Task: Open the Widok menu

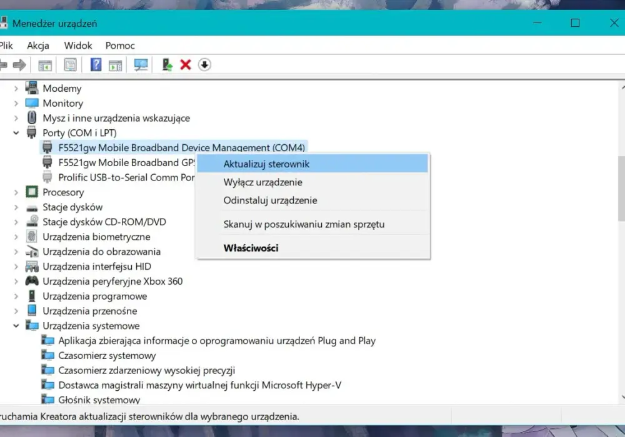Action: coord(78,46)
